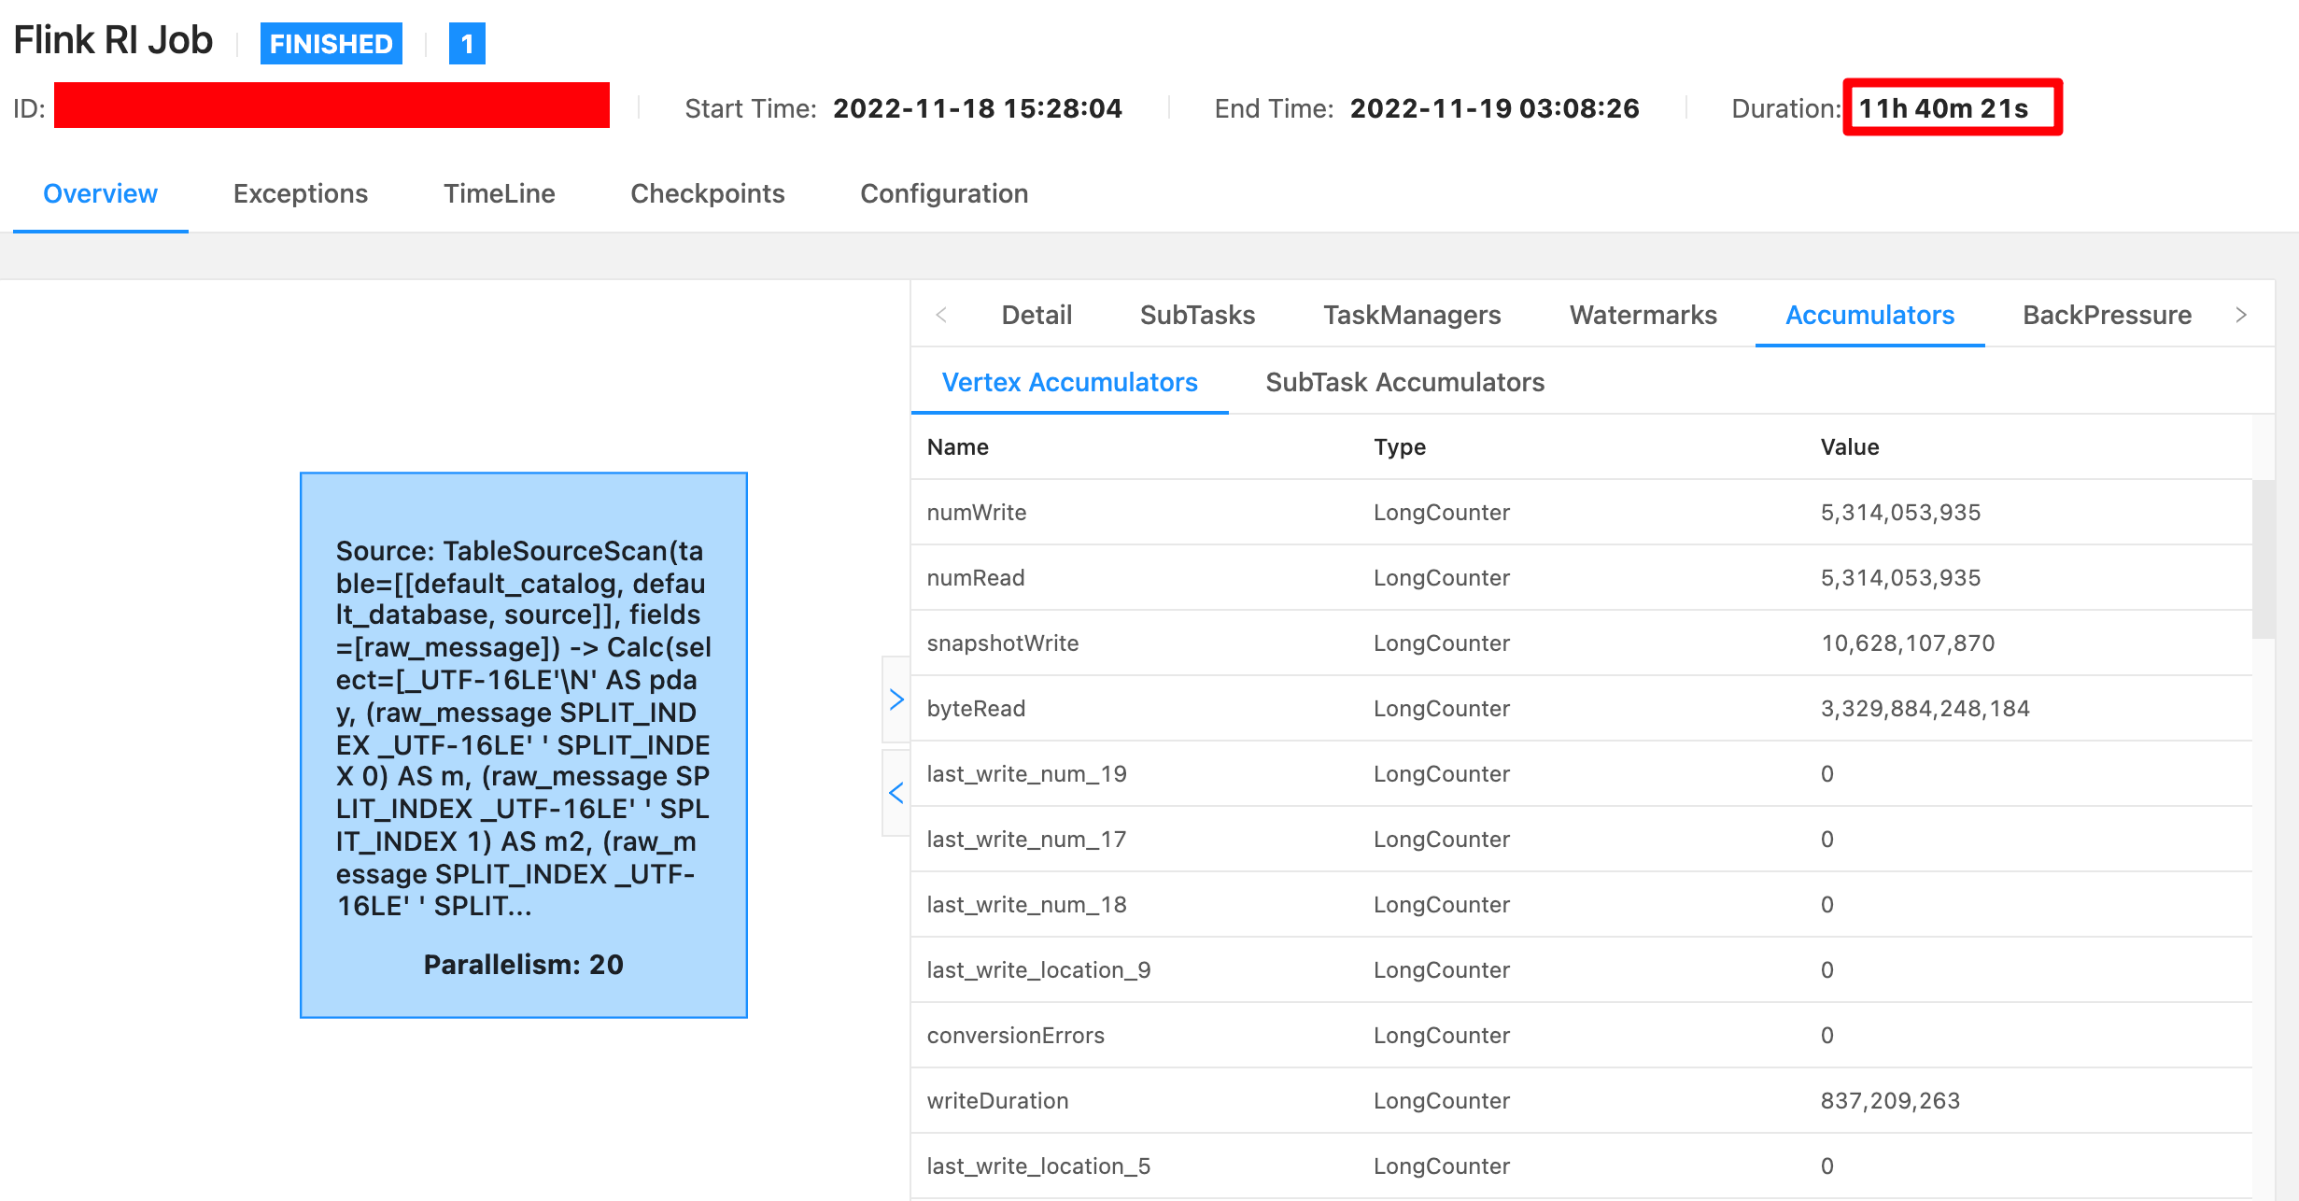Select the TaskManagers tab

point(1411,315)
